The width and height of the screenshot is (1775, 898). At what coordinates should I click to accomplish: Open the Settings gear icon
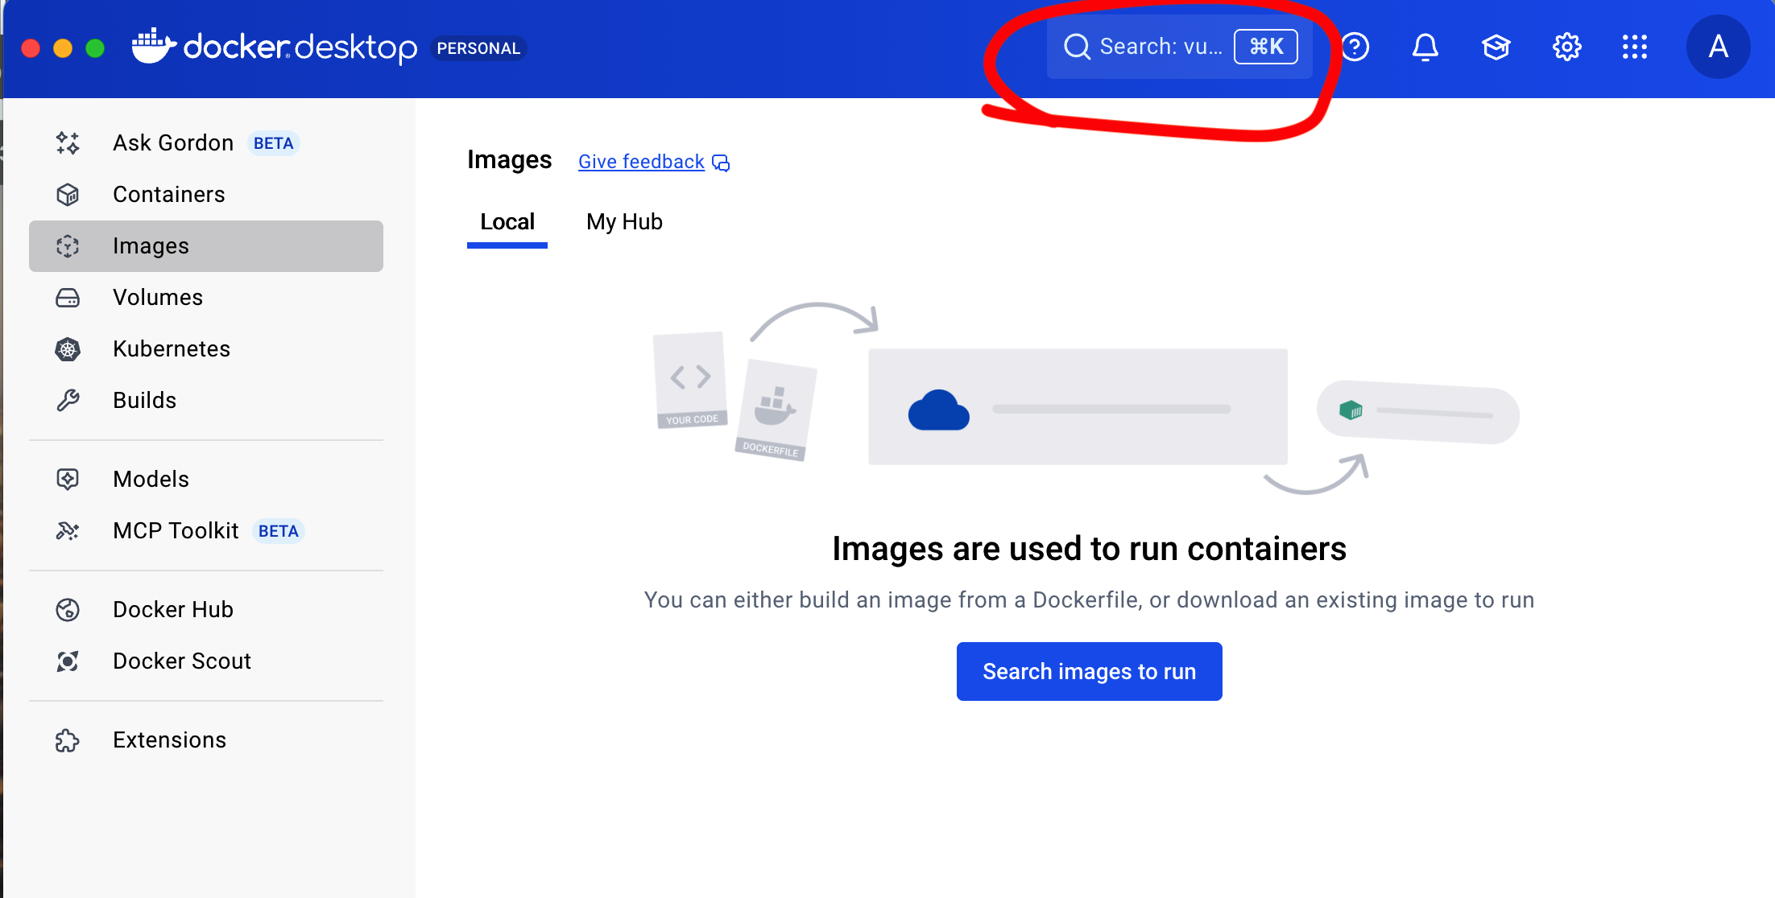click(1566, 47)
